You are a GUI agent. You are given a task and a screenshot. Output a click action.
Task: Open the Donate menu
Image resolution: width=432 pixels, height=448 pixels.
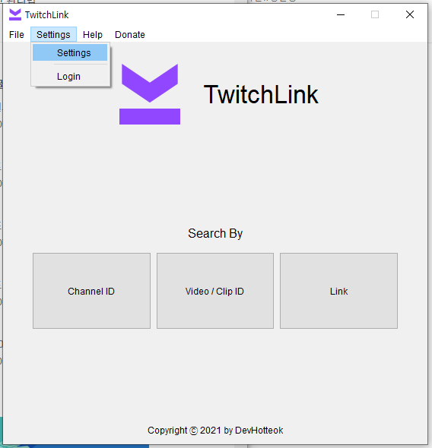tap(130, 35)
